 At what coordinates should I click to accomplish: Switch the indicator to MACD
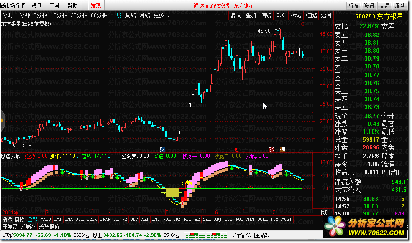(46, 219)
